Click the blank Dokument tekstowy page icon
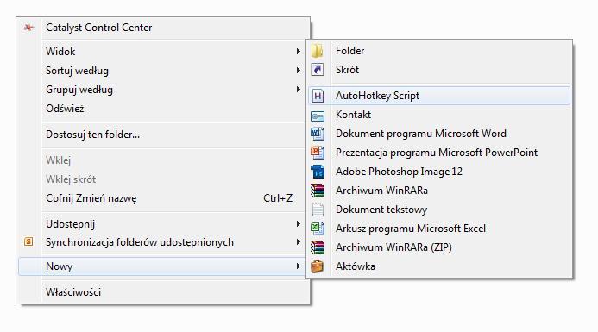Image resolution: width=598 pixels, height=332 pixels. click(x=318, y=210)
